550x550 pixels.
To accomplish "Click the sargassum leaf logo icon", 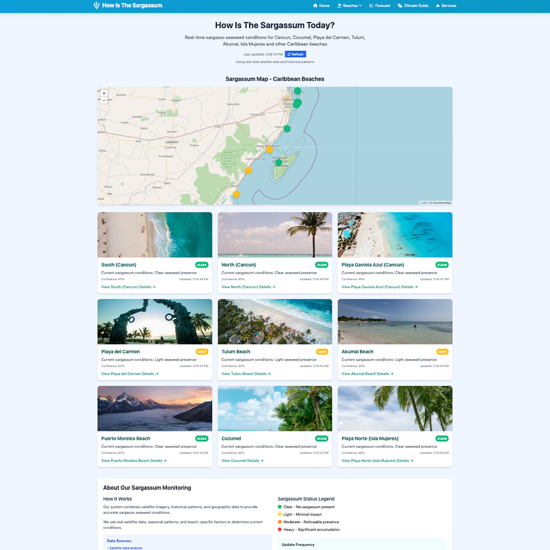I will [x=96, y=6].
